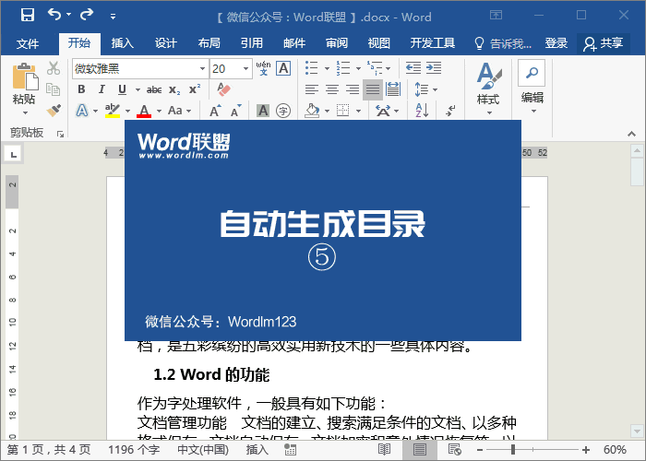Click the character border A icon
Viewport: 646px width, 461px height.
click(x=284, y=68)
